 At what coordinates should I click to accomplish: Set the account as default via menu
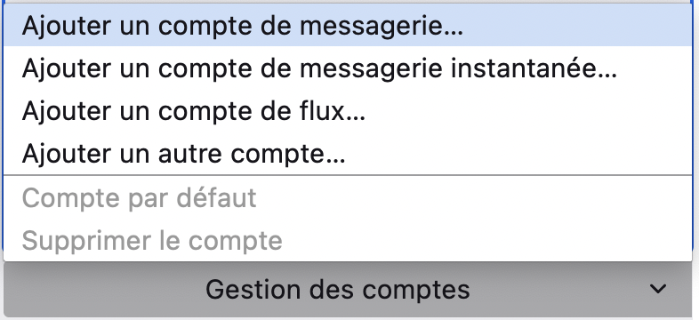click(347, 198)
